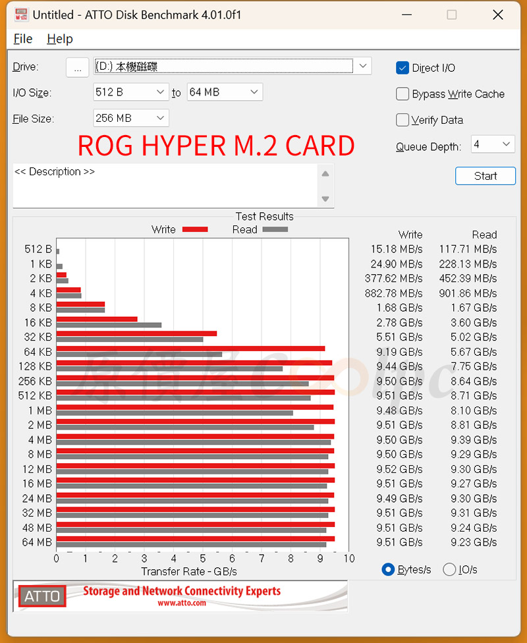The width and height of the screenshot is (527, 643).
Task: Open the Help menu
Action: (x=60, y=39)
